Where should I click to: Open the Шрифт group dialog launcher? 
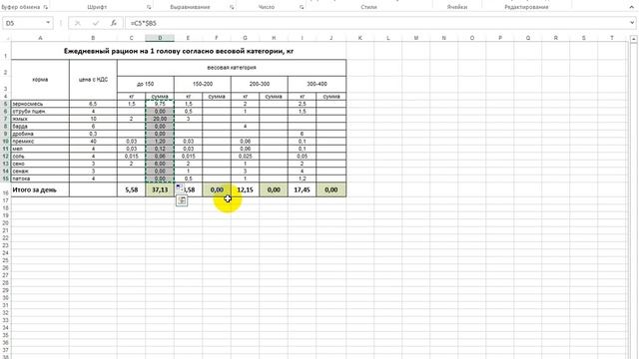[149, 7]
